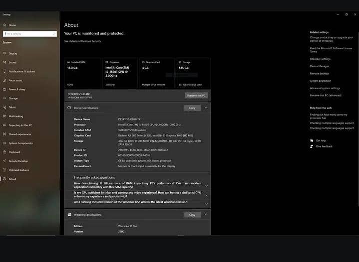Click the Installed RAM 16.0 GB card
The height and width of the screenshot is (262, 359).
pyautogui.click(x=83, y=73)
